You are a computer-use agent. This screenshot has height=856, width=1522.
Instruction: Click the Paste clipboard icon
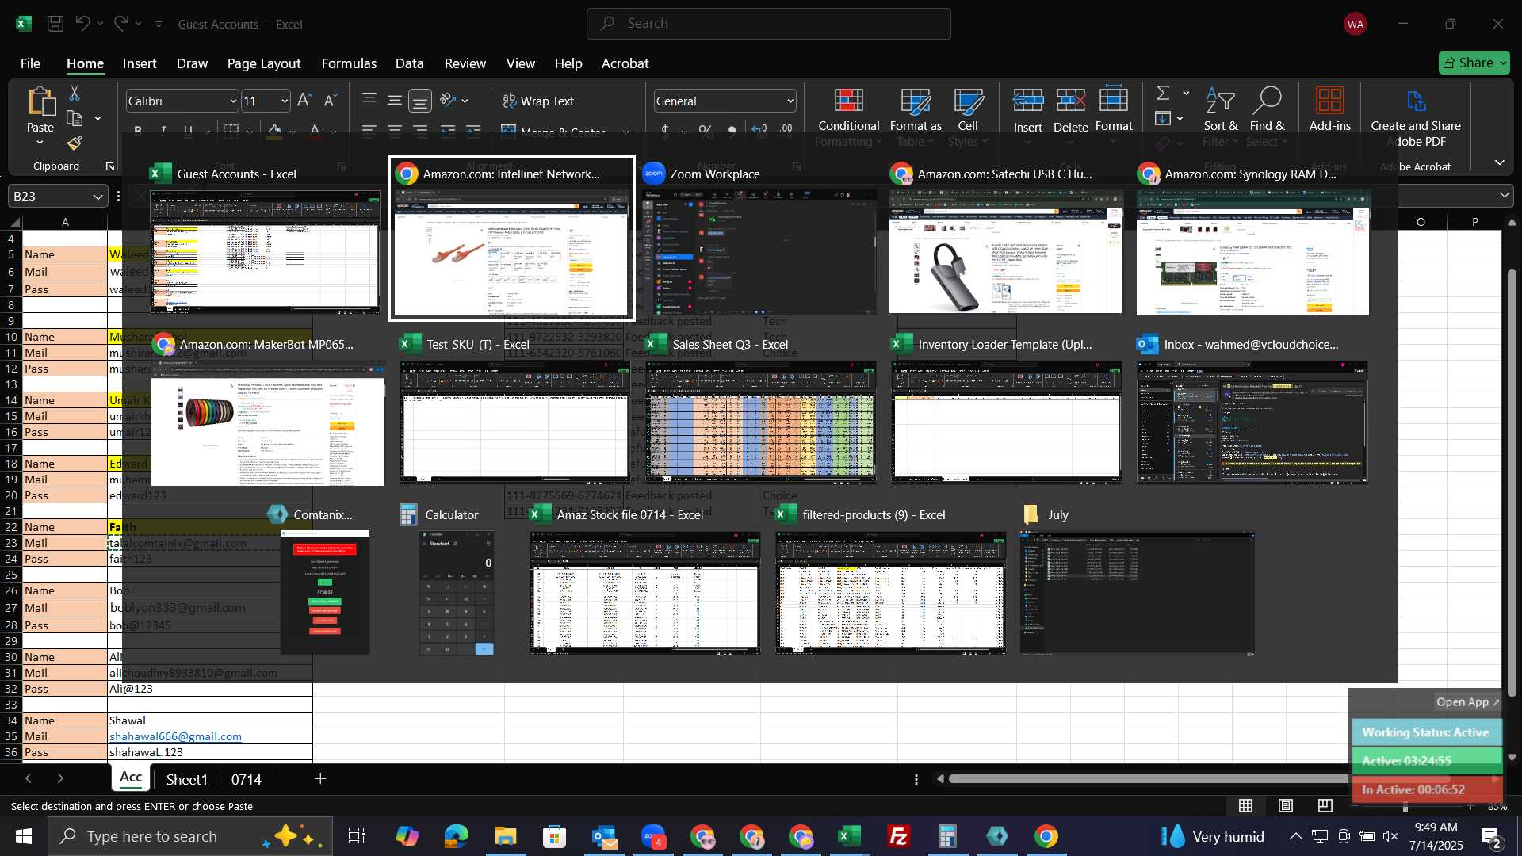click(40, 103)
